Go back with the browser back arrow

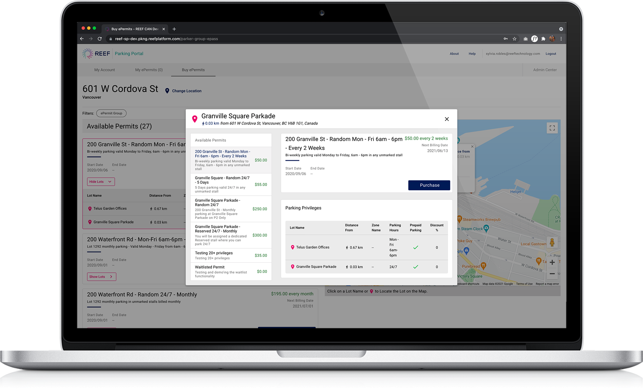82,39
